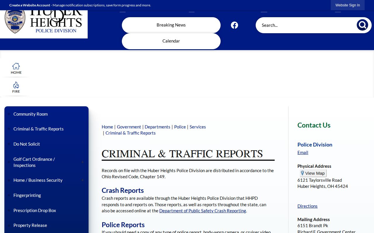Go to Services breadcrumb link
This screenshot has width=374, height=233.
point(198,127)
